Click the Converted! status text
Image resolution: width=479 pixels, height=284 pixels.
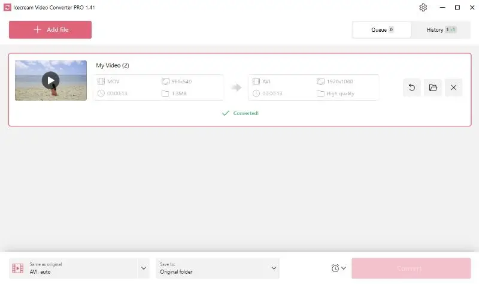pos(245,113)
